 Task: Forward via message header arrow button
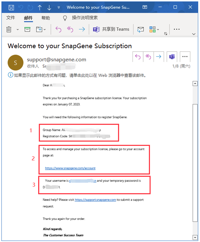point(158,57)
